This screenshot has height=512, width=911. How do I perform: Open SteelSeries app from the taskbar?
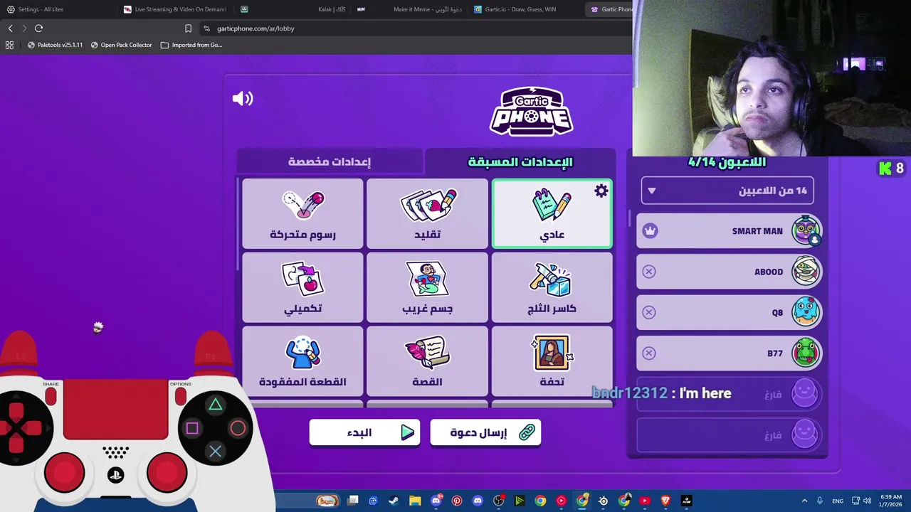(x=603, y=501)
